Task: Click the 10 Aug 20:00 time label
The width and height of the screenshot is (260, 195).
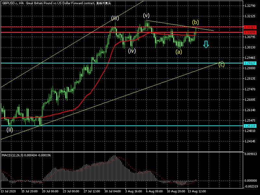Action: tap(176, 191)
